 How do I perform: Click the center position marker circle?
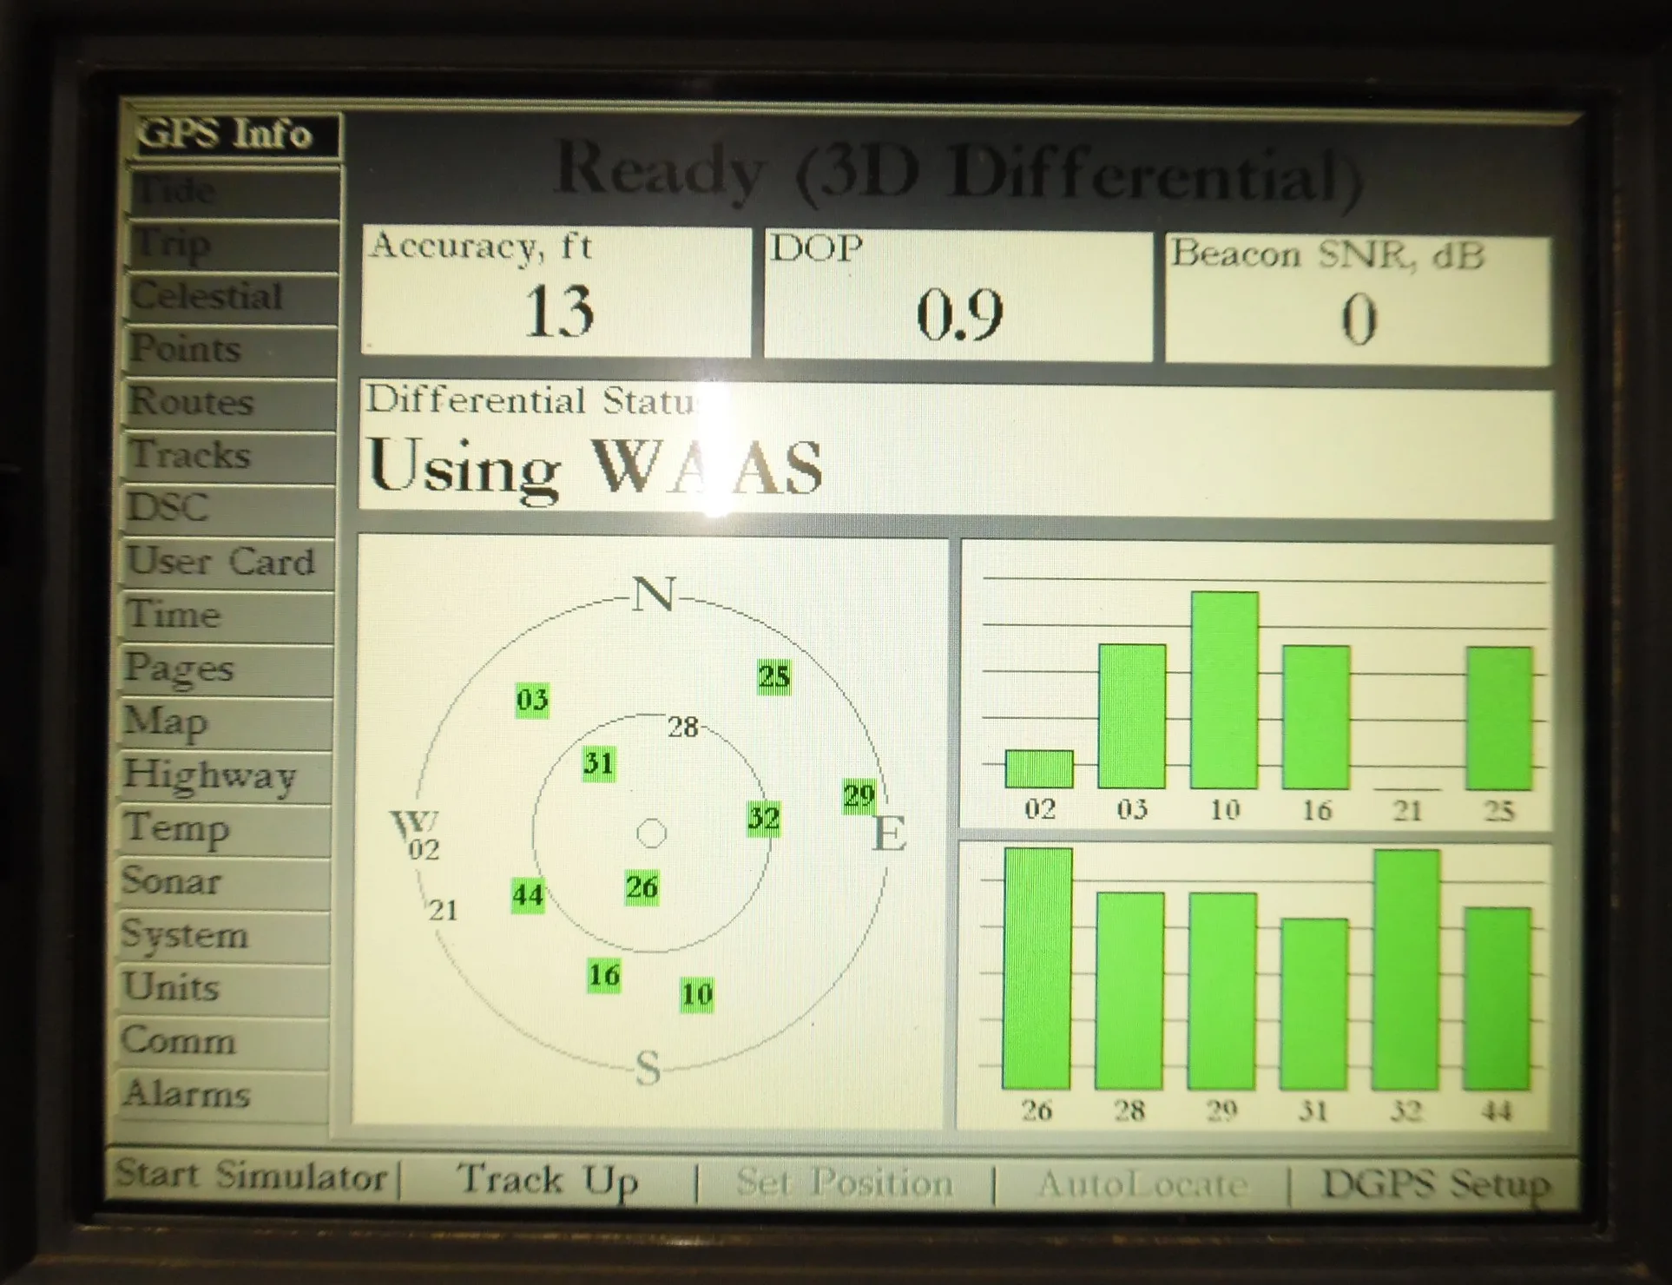651,834
